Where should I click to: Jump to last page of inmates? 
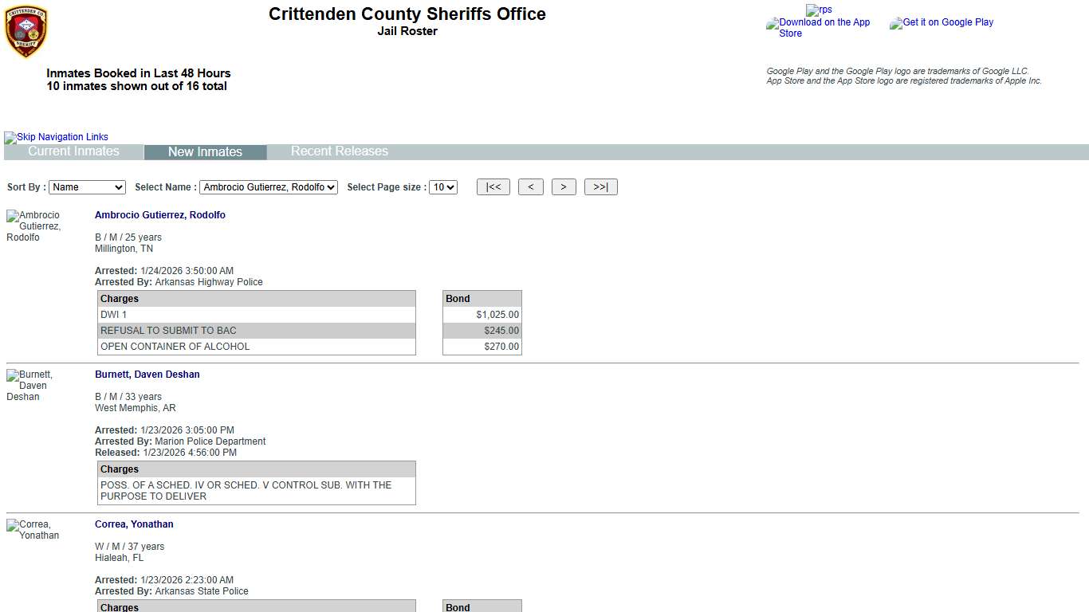tap(600, 187)
